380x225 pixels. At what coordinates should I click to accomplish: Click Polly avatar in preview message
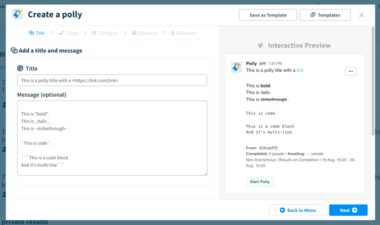point(236,67)
